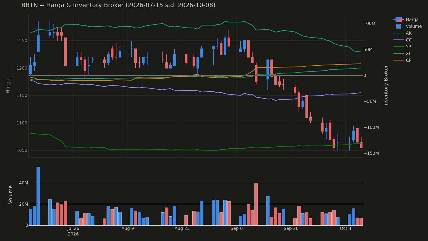428x241 pixels.
Task: Click the Sep 20 date label
Action: [291, 228]
